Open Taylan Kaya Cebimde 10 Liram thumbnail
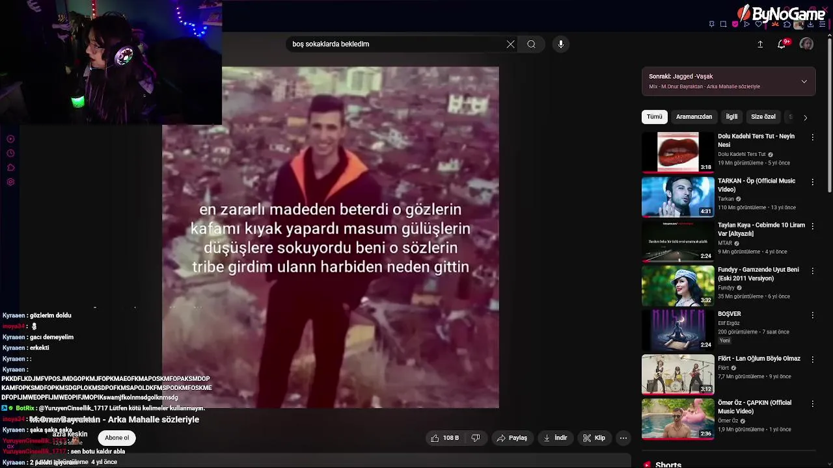 coord(677,241)
